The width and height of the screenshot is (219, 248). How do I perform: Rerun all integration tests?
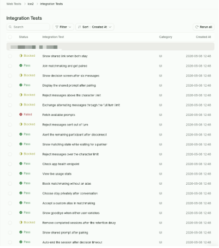(204, 27)
